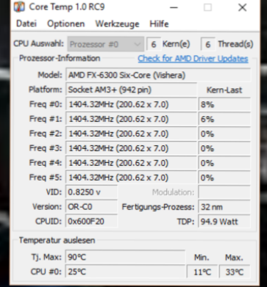
Task: Click the Max. temperature value 33°C
Action: (x=234, y=272)
